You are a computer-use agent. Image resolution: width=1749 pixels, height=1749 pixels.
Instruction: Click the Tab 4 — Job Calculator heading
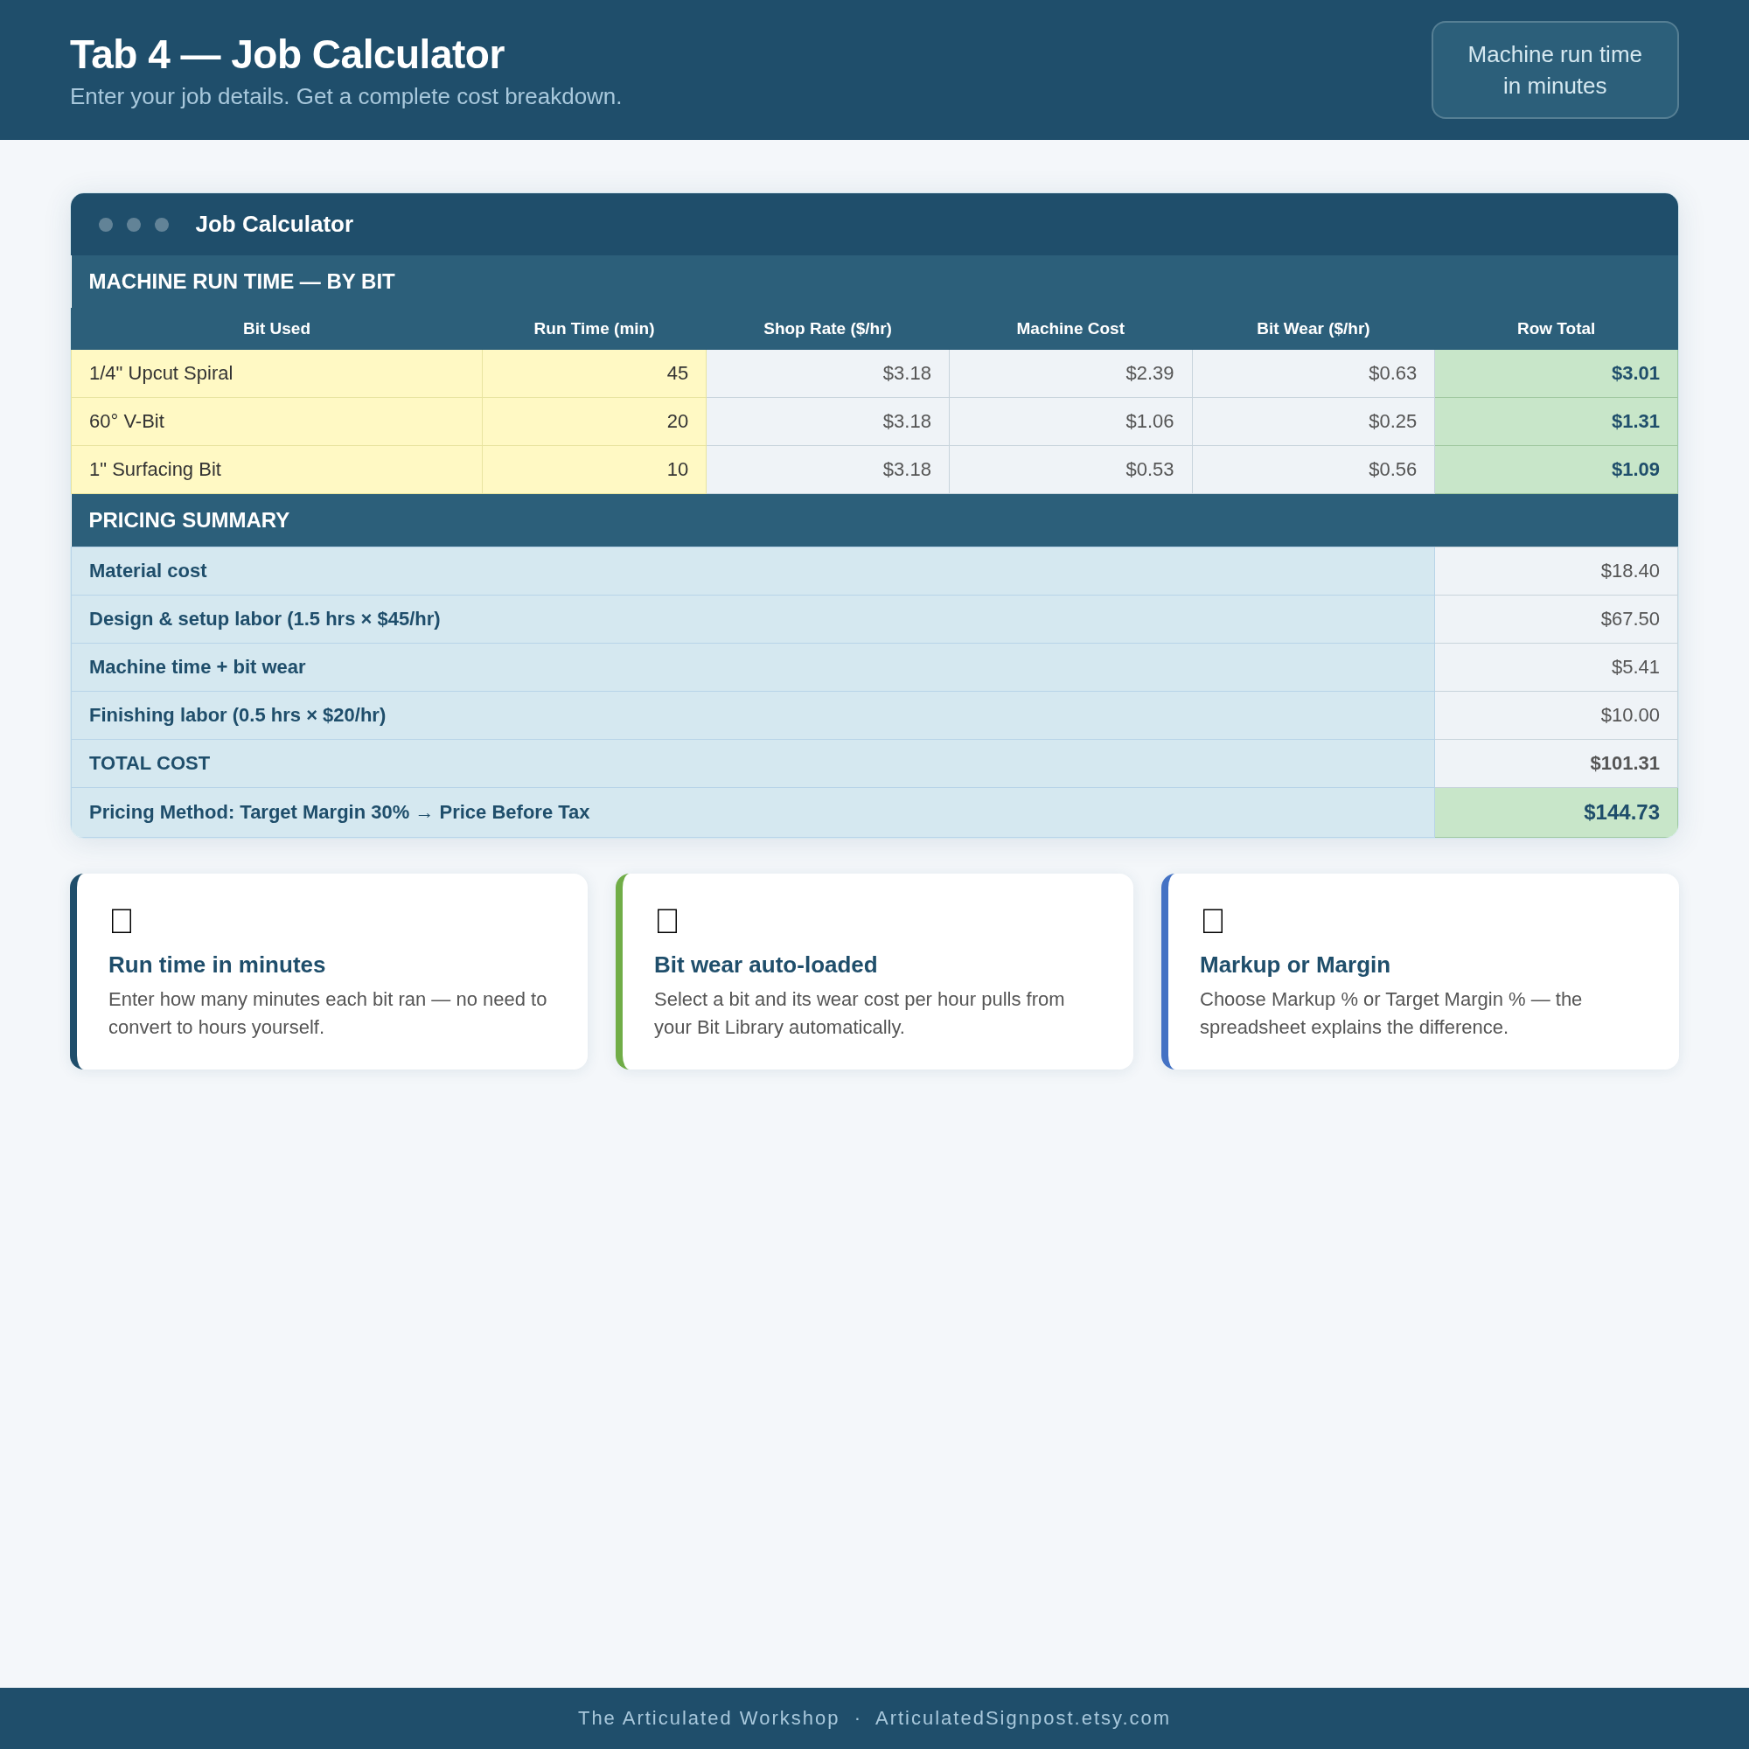coord(287,54)
